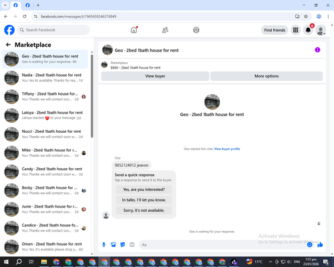Click the message "9852124912 jeavon"
The image size is (334, 267).
pos(132,165)
